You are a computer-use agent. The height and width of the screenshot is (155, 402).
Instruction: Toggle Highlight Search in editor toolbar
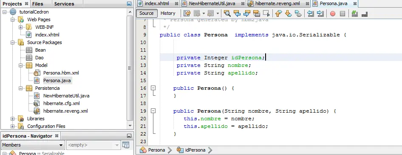pos(256,13)
